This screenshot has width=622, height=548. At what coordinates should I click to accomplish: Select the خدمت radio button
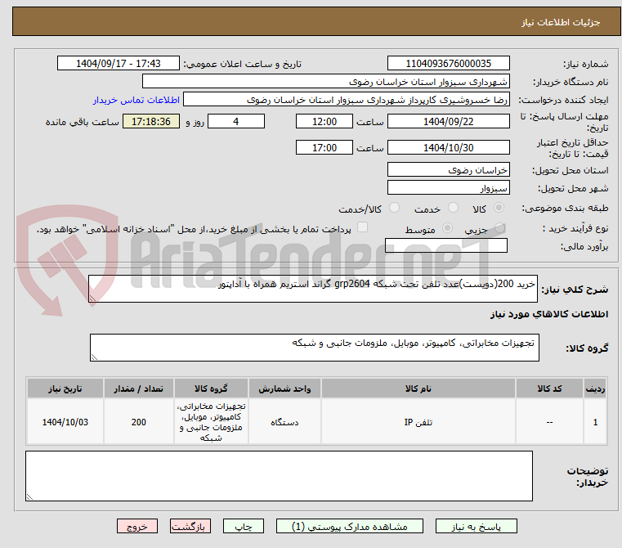(453, 208)
